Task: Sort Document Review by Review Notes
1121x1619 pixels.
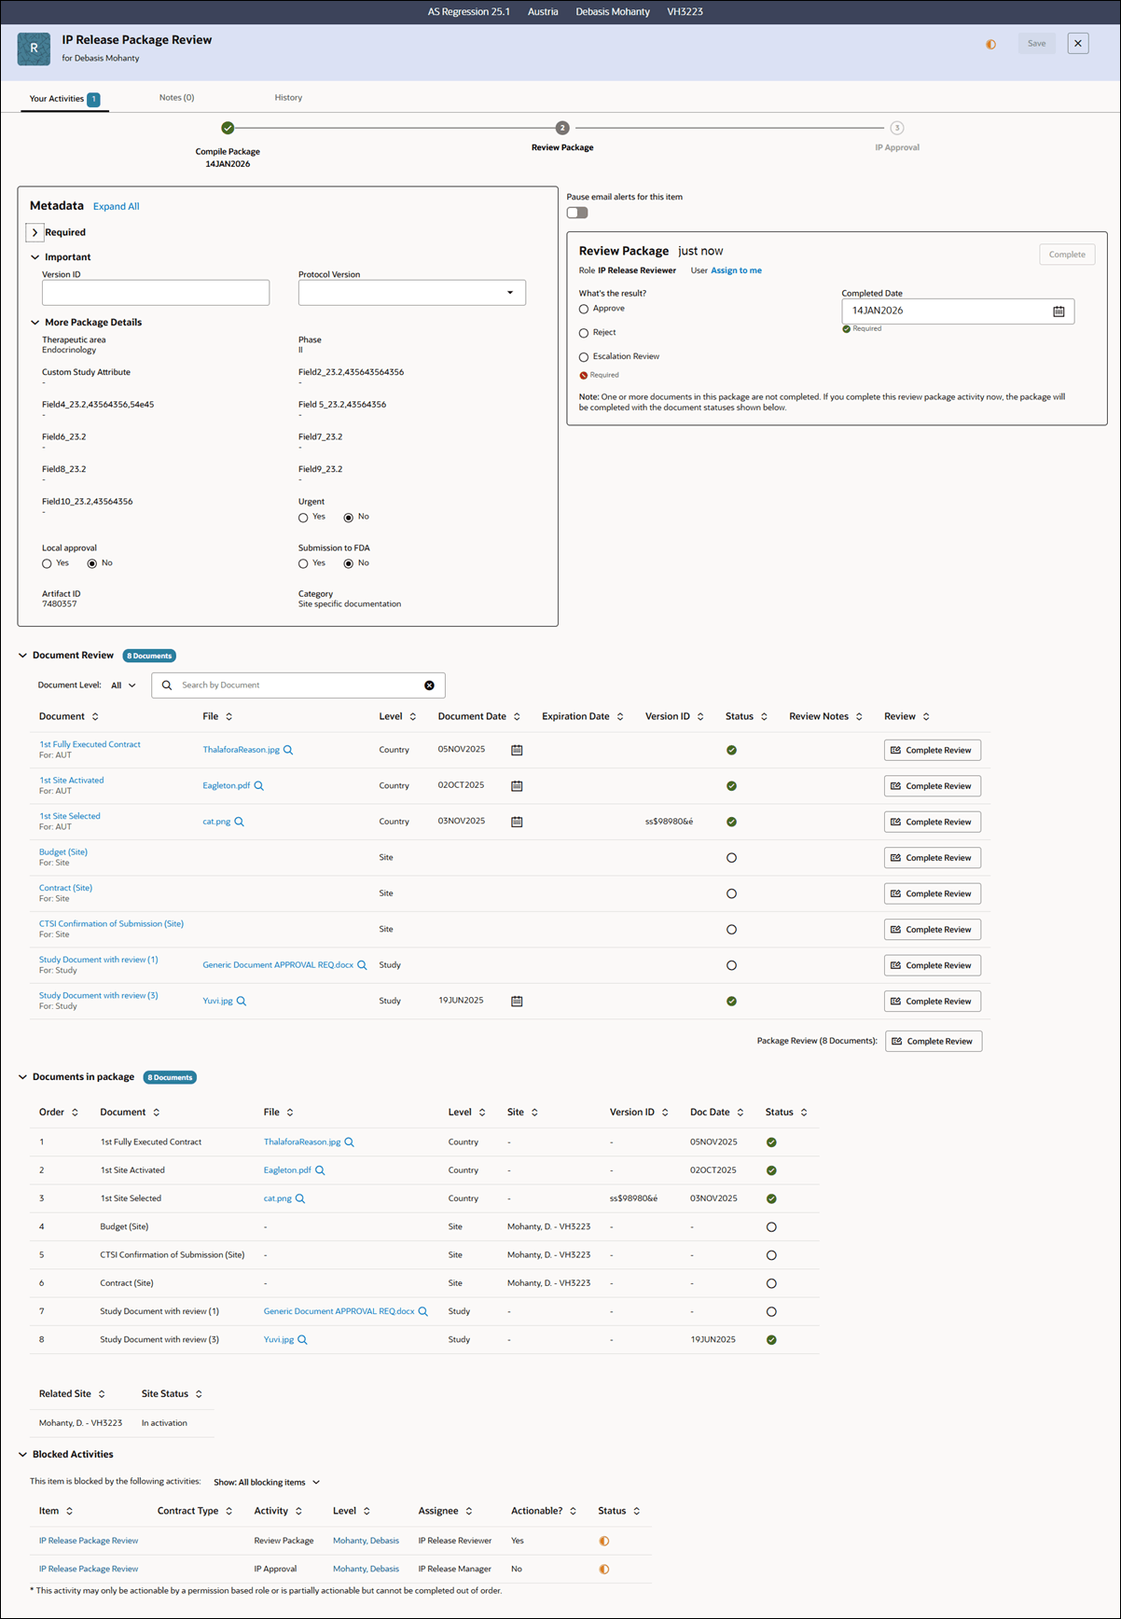Action: [859, 716]
